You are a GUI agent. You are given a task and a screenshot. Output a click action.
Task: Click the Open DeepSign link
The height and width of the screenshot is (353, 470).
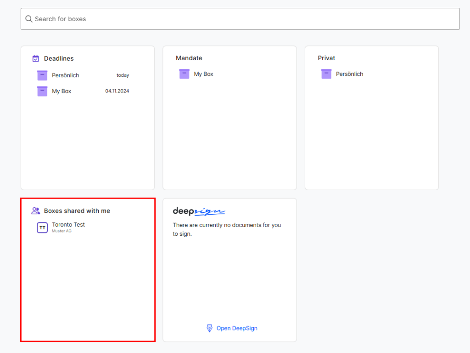(x=236, y=328)
